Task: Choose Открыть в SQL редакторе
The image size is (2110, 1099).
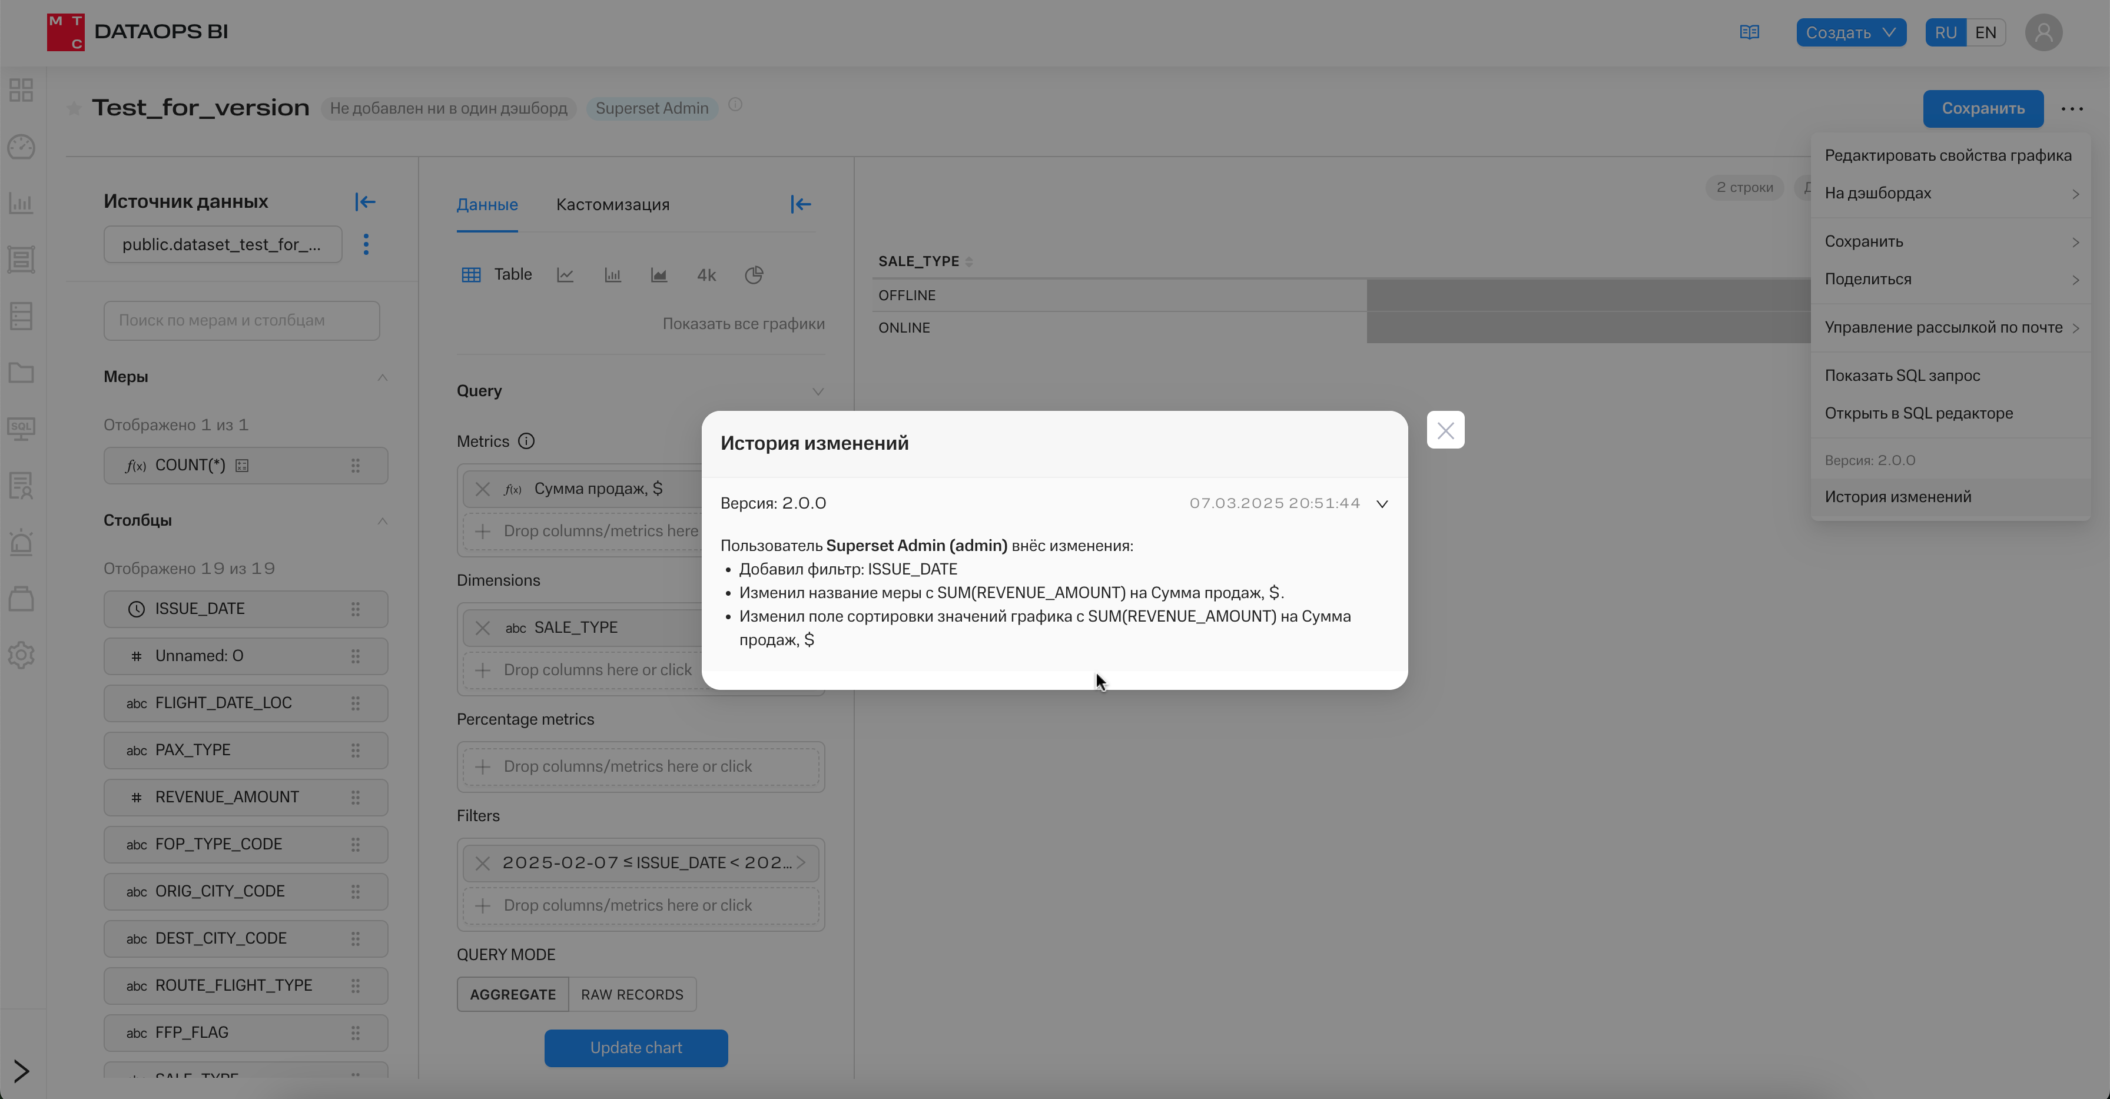Action: tap(1951, 414)
